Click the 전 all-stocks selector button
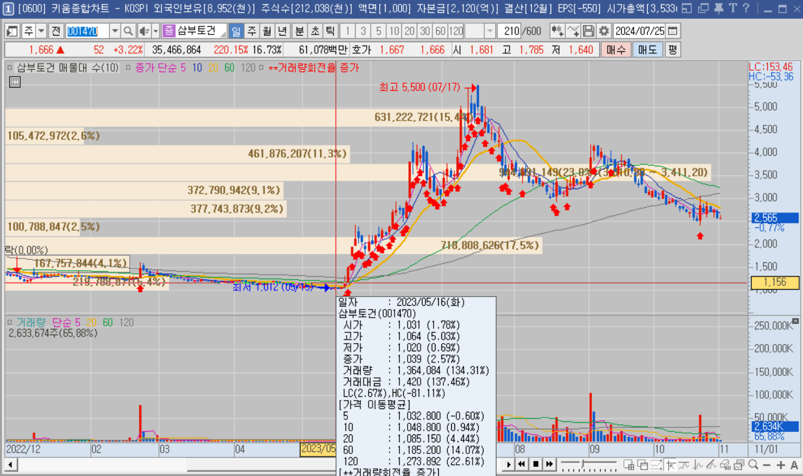Image resolution: width=803 pixels, height=476 pixels. click(56, 31)
